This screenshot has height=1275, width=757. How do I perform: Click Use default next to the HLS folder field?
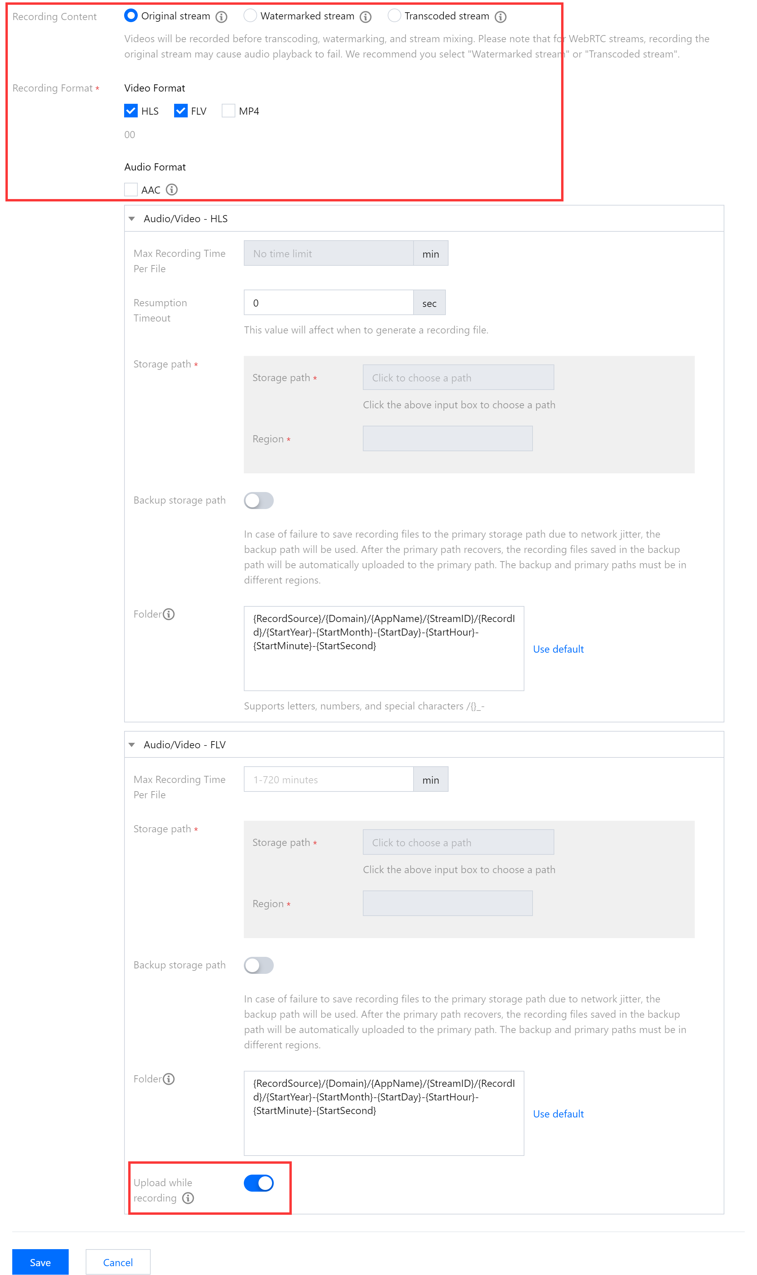(558, 649)
